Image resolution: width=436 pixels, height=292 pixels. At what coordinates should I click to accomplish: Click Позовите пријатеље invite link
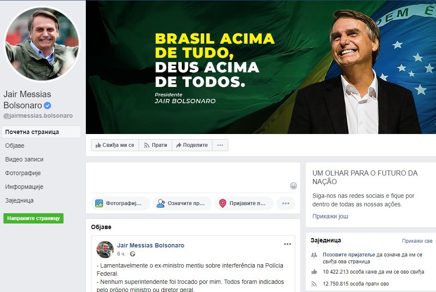[349, 255]
